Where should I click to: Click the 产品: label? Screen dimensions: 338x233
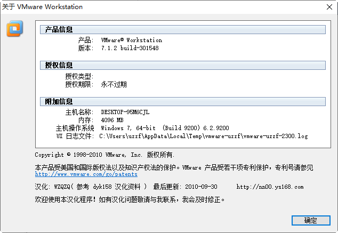coord(86,40)
